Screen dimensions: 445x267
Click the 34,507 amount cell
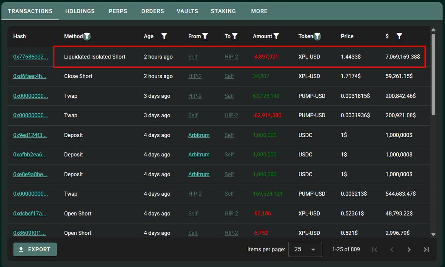coord(261,76)
